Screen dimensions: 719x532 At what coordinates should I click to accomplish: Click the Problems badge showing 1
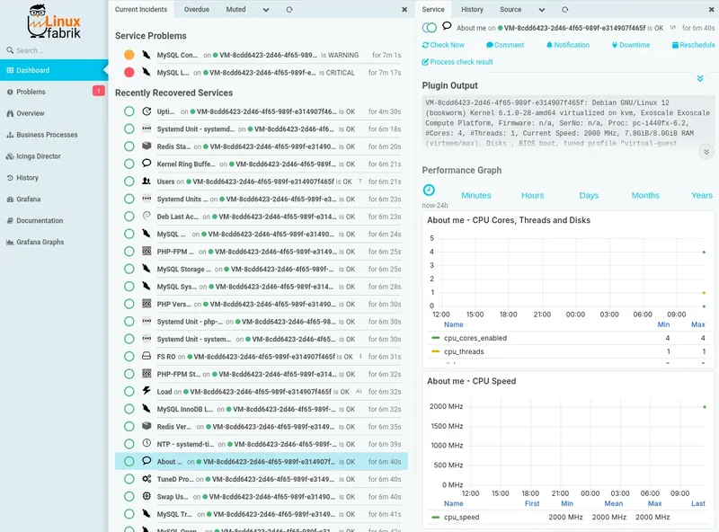click(99, 92)
